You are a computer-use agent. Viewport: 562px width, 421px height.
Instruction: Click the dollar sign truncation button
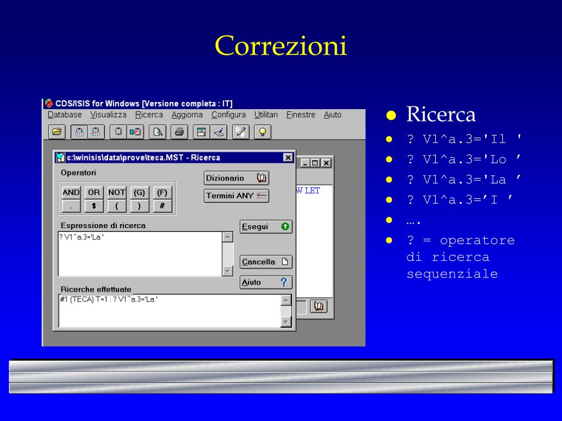94,206
